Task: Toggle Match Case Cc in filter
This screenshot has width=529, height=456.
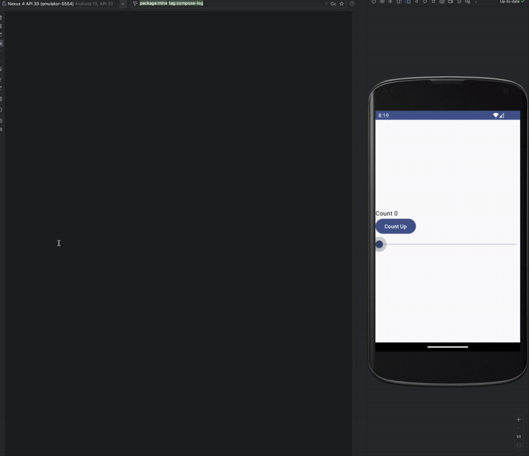Action: pyautogui.click(x=333, y=4)
